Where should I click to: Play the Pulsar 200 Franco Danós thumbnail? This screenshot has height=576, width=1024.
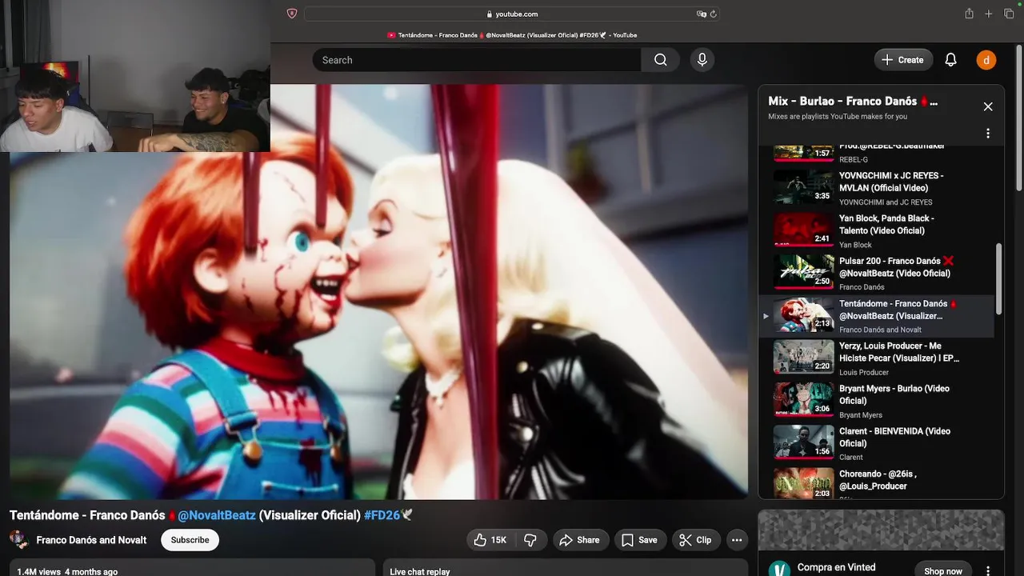pyautogui.click(x=803, y=272)
